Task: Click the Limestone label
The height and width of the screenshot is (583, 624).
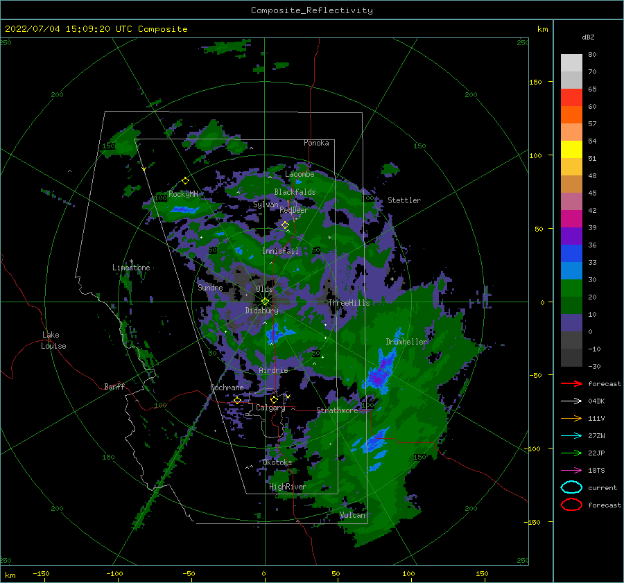Action: point(131,268)
